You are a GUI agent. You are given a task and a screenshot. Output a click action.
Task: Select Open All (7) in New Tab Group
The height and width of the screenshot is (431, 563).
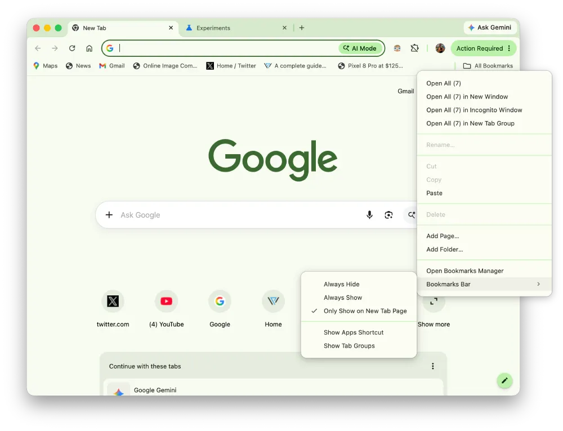pyautogui.click(x=484, y=123)
